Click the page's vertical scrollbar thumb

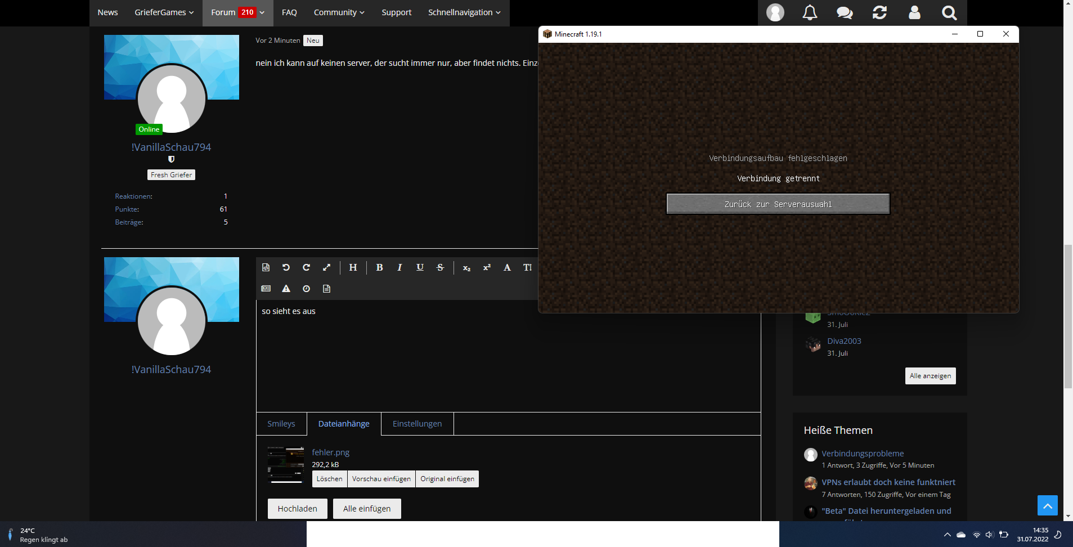click(x=1068, y=316)
